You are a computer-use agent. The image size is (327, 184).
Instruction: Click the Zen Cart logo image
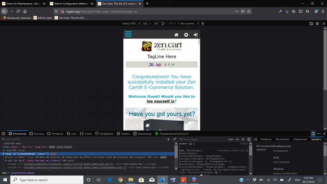click(x=161, y=46)
